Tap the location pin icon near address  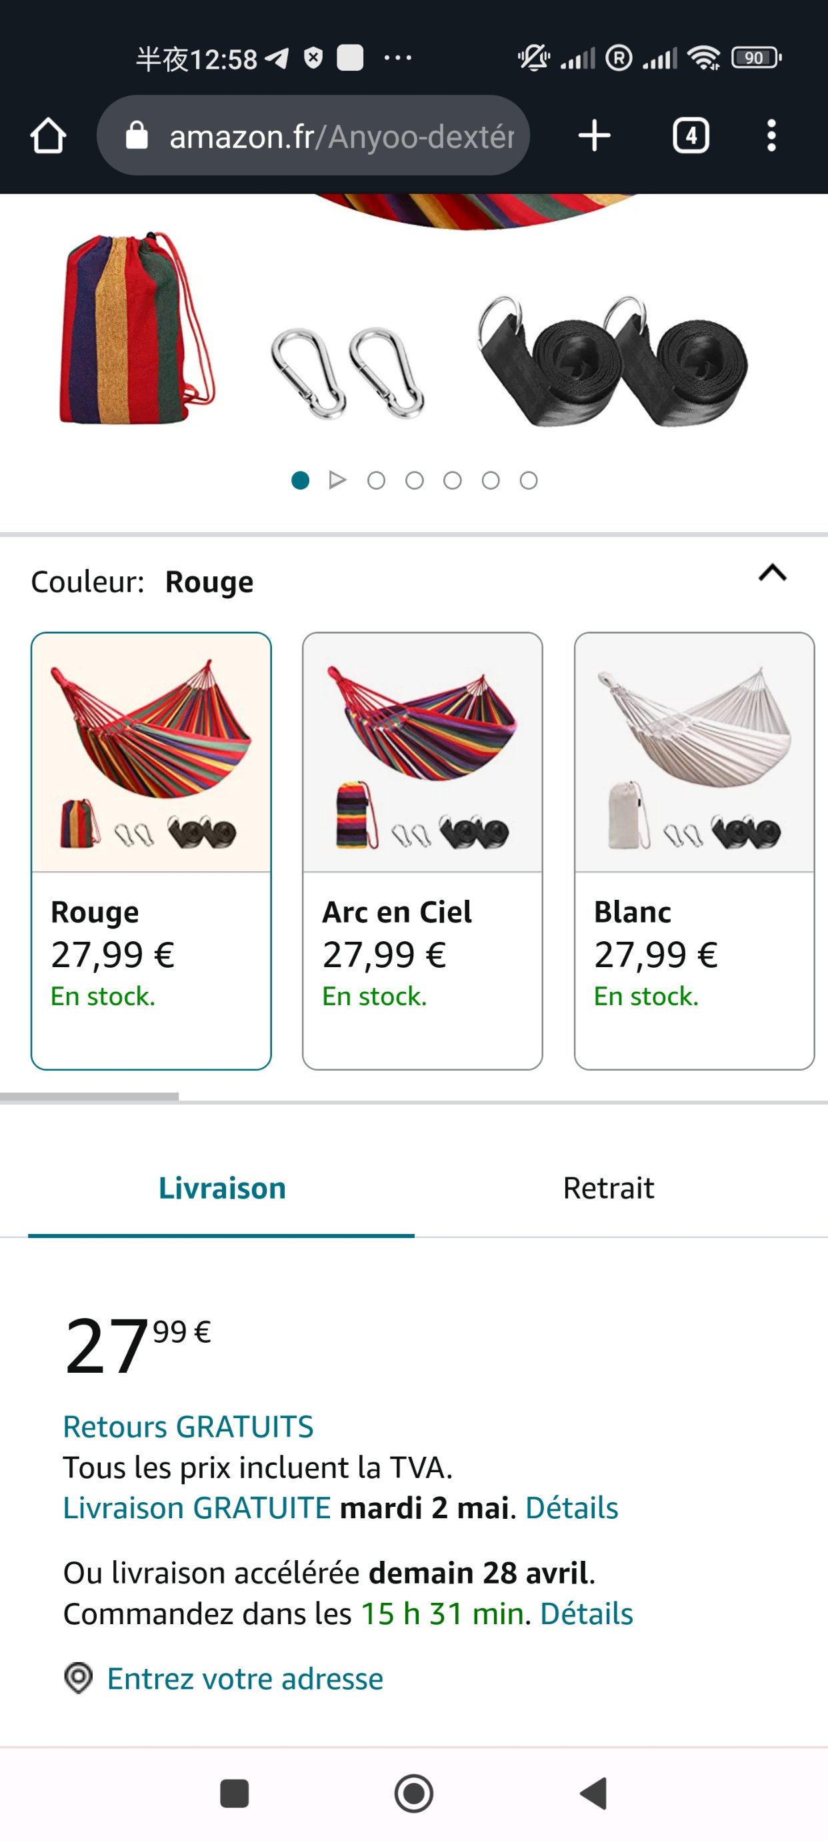(79, 1678)
